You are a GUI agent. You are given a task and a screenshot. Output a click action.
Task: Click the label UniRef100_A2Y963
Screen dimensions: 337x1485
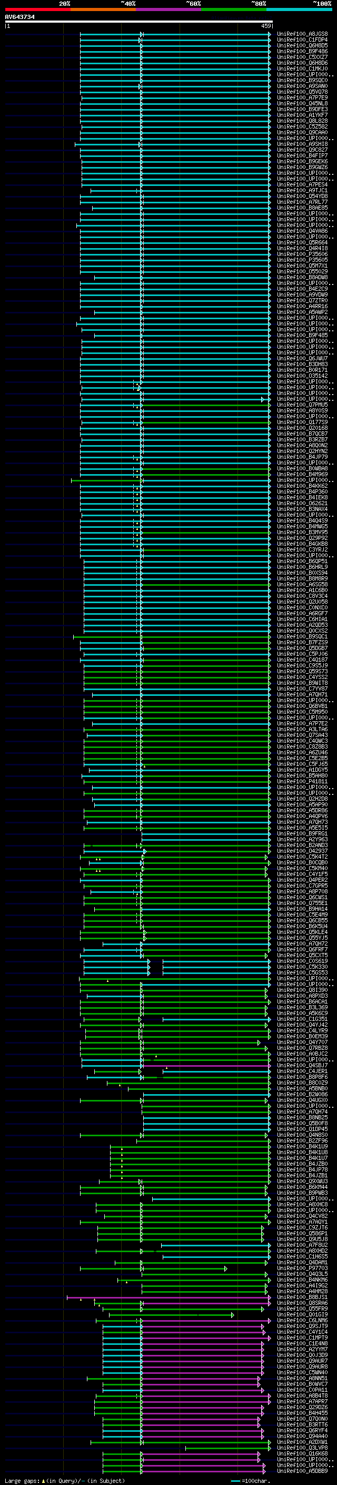click(x=302, y=839)
